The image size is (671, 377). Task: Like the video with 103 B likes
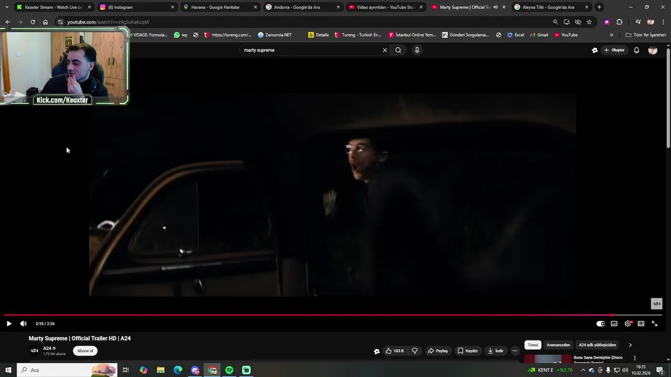pos(394,351)
